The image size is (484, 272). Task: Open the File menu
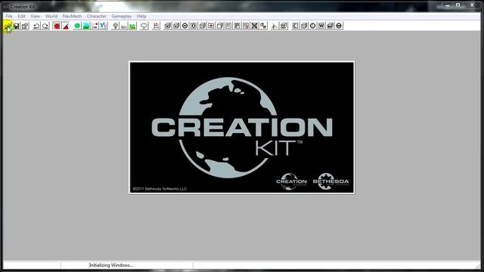click(x=9, y=16)
